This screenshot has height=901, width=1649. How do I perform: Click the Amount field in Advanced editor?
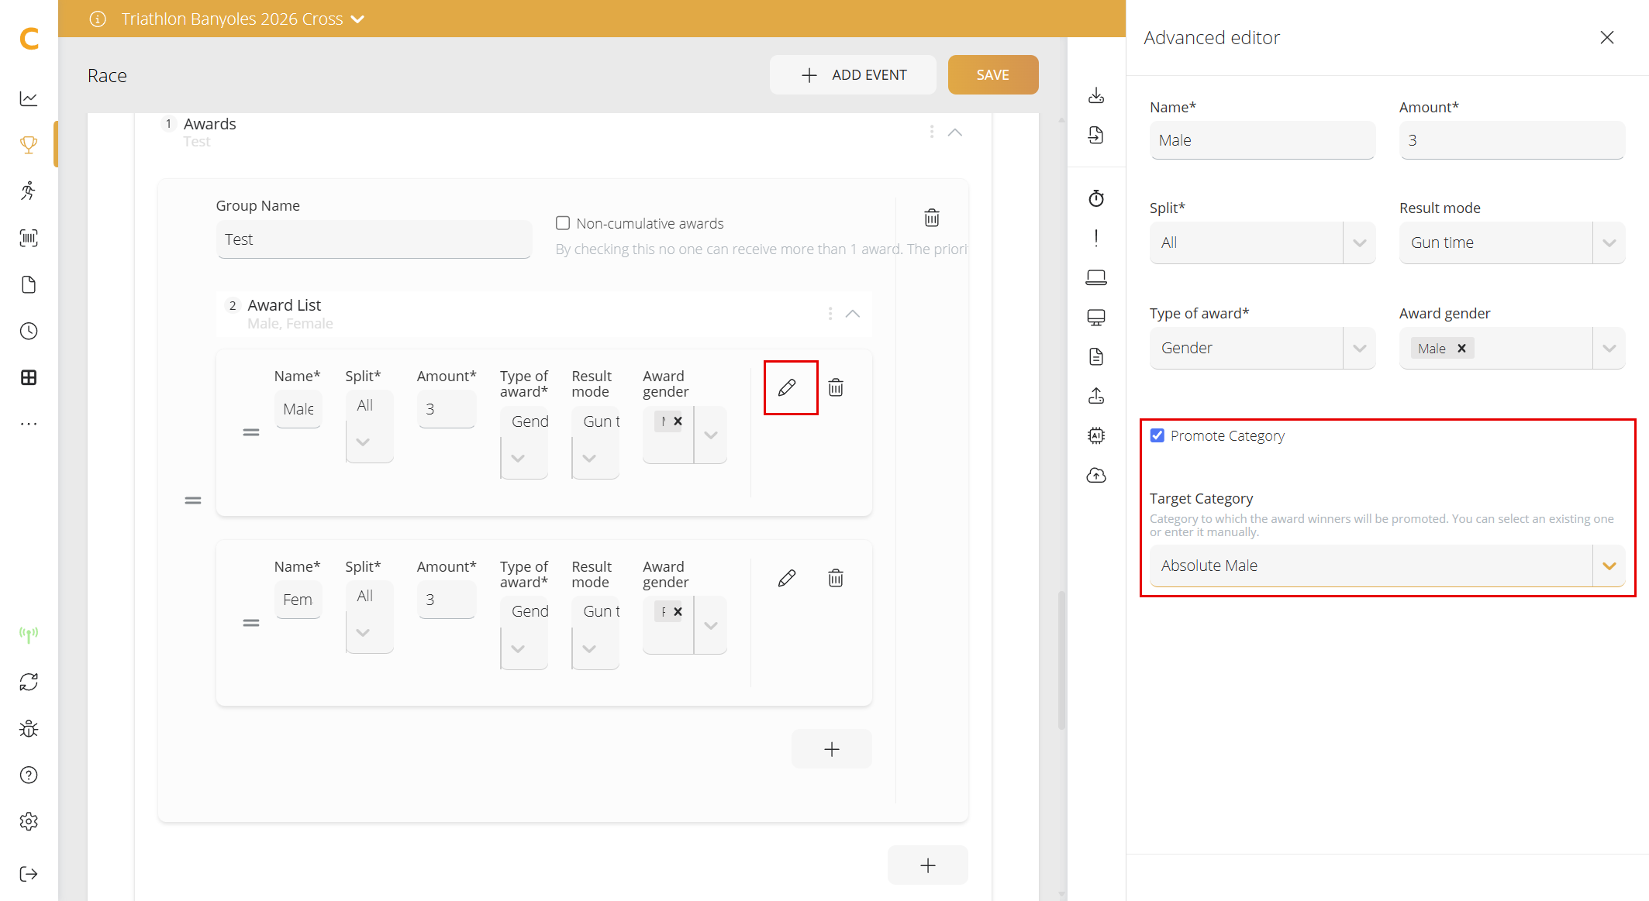[x=1512, y=140]
